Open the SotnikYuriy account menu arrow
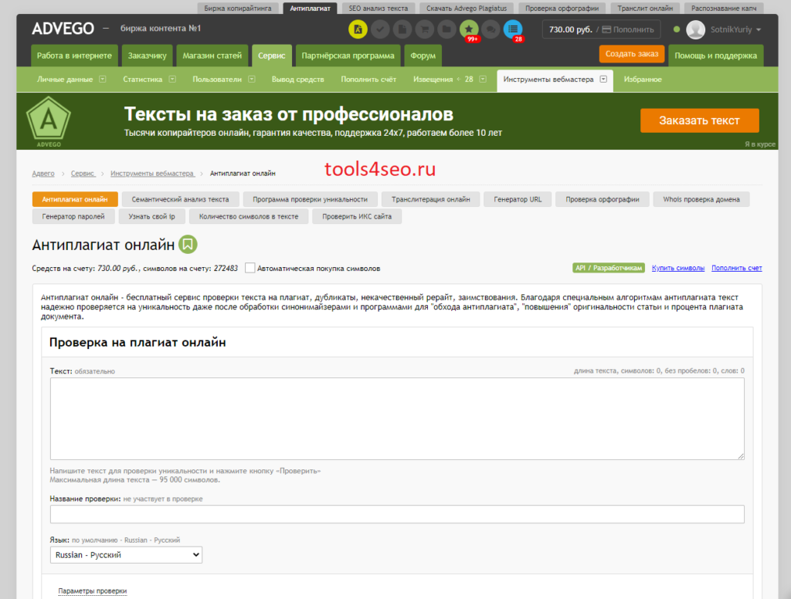791x599 pixels. [759, 30]
